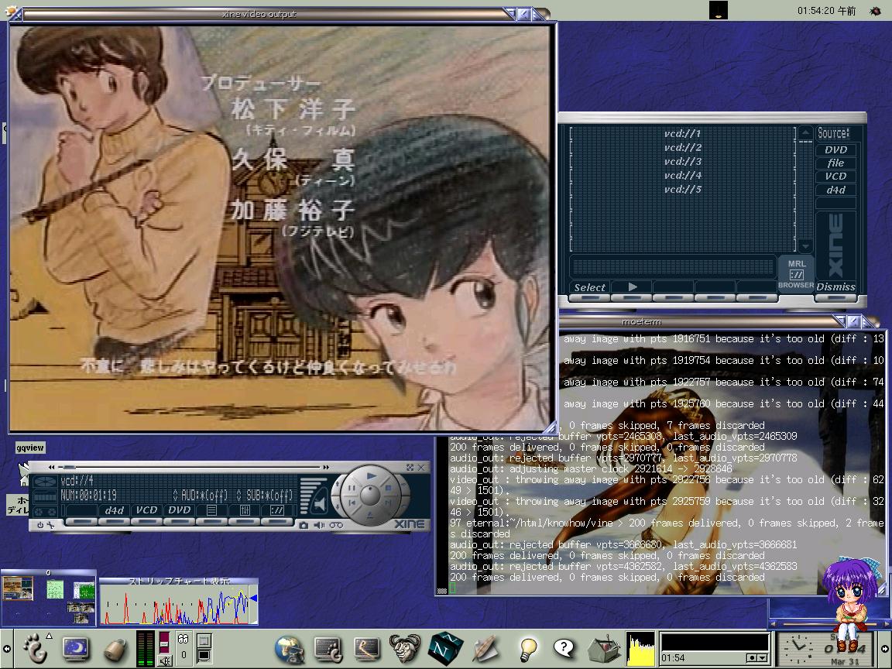Viewport: 892px width, 669px height.
Task: Skip to previous track in xine panel
Action: pos(352,503)
